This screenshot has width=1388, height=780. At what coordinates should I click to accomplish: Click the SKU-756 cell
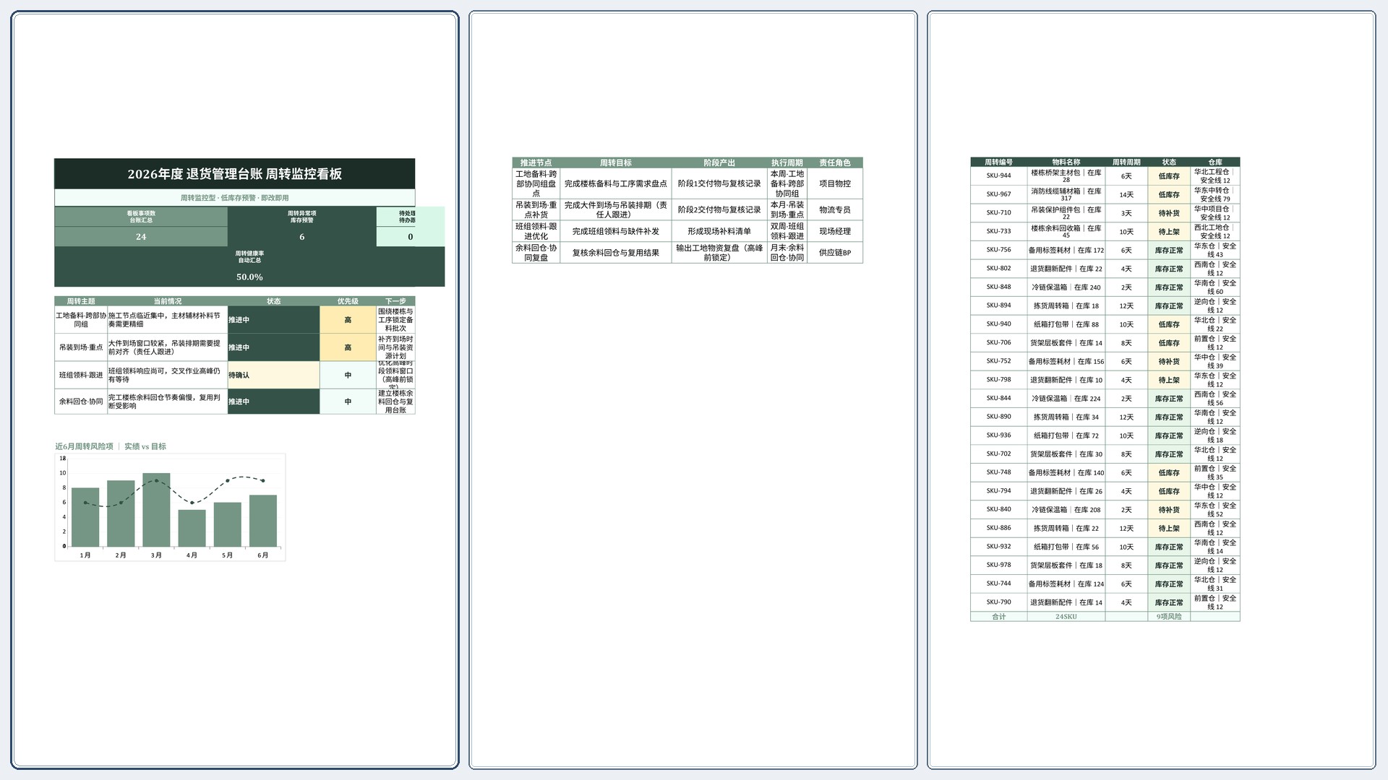click(x=998, y=250)
